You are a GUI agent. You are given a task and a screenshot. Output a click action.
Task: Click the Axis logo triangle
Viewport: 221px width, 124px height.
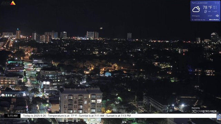[x=13, y=3]
